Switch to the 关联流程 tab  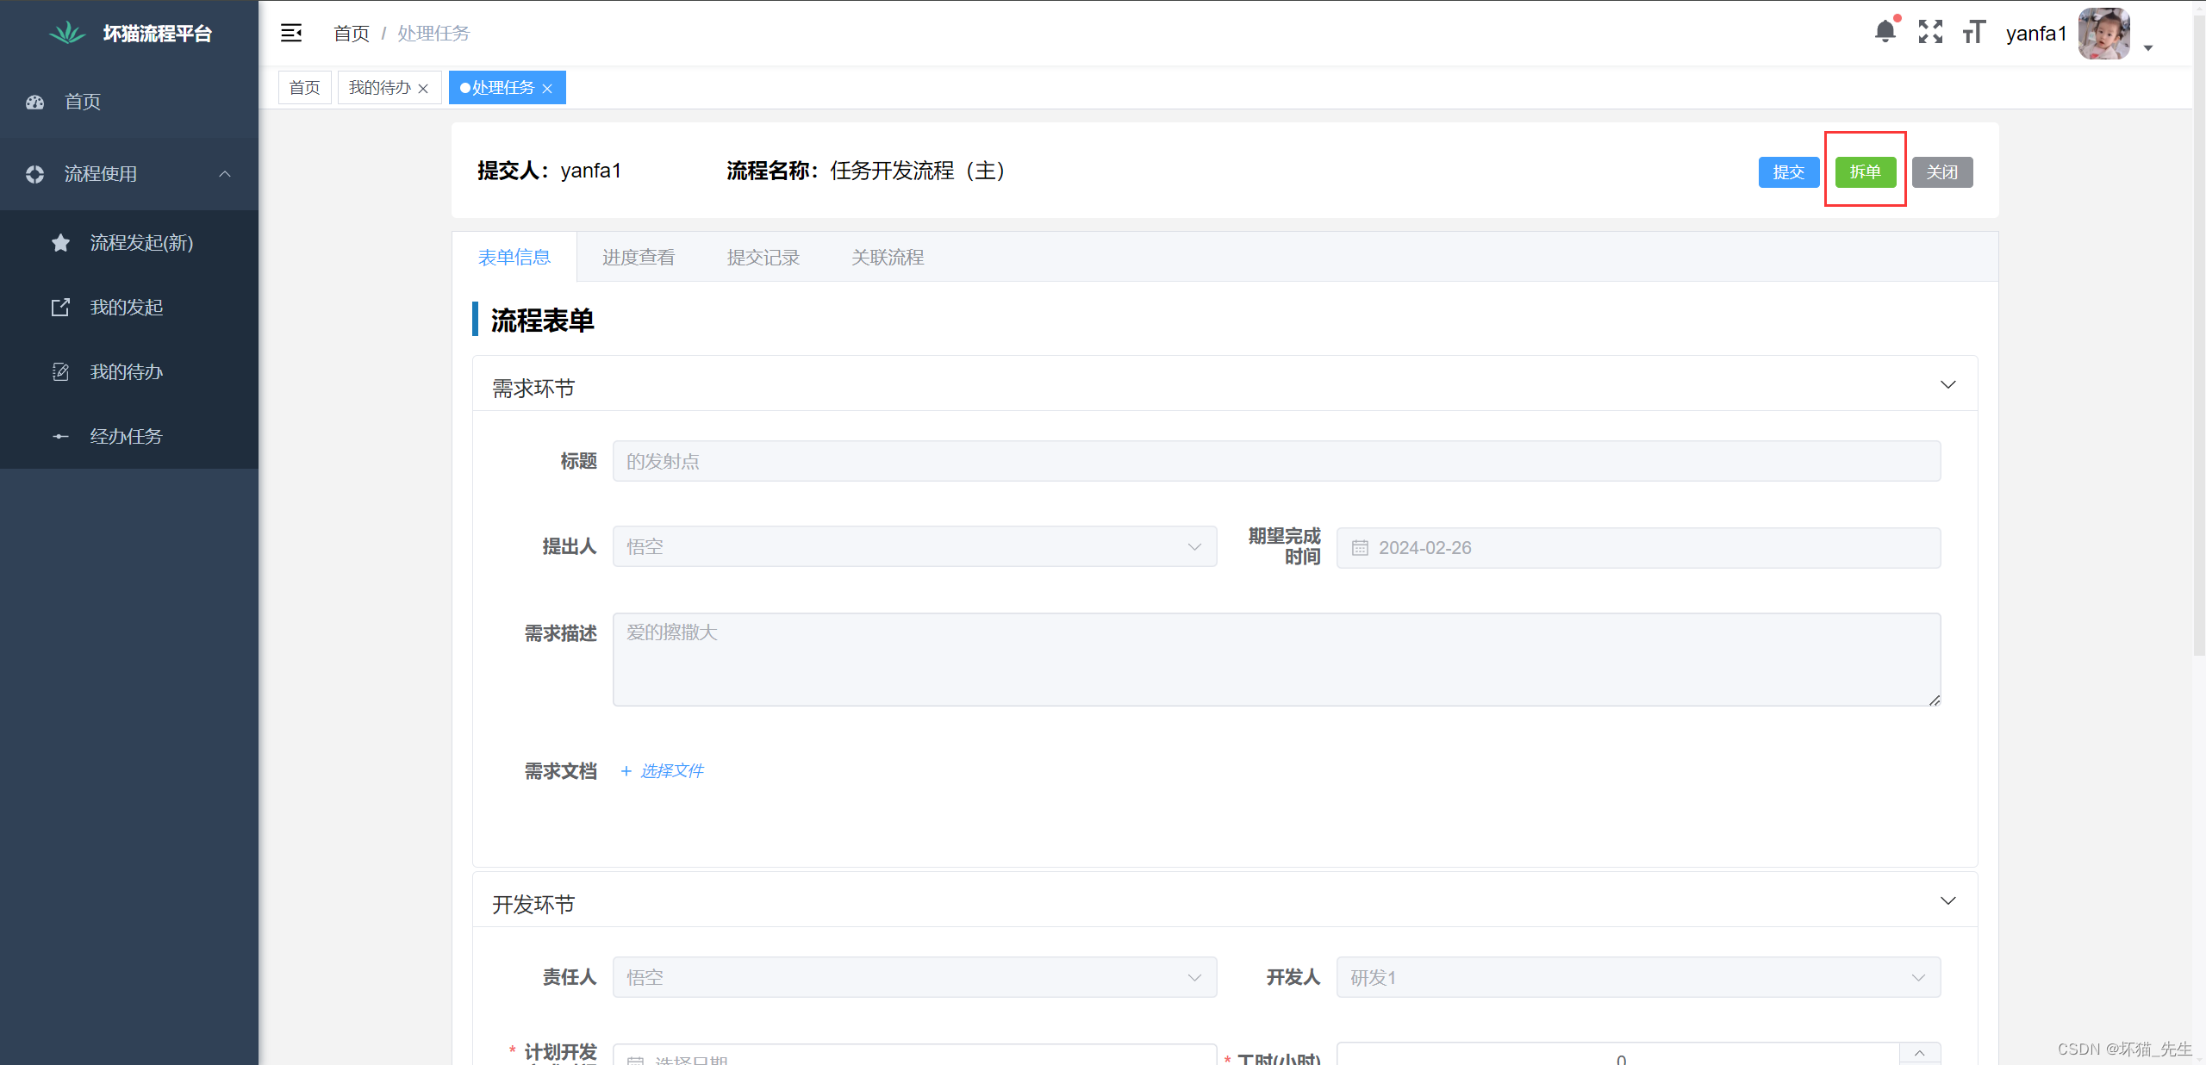pos(888,256)
